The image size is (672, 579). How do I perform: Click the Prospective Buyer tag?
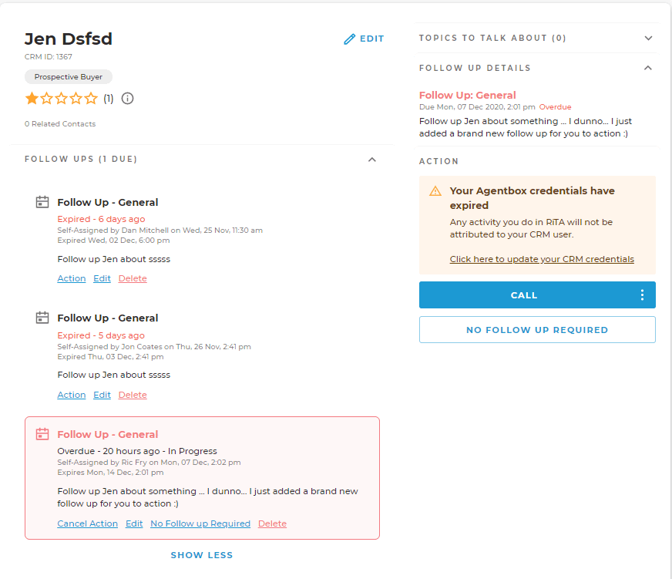(x=69, y=77)
